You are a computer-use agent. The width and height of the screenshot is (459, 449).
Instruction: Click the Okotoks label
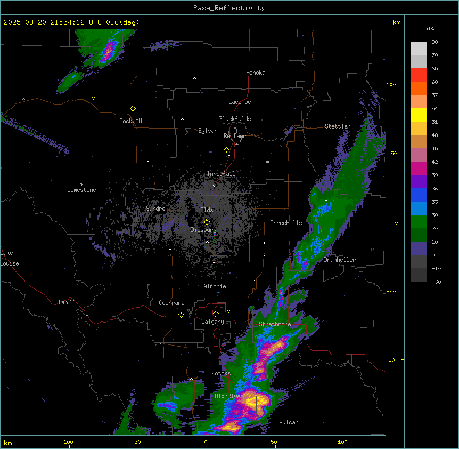(x=219, y=373)
